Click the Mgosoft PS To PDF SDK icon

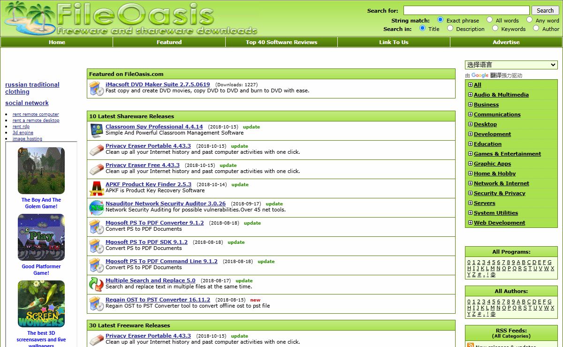97,246
